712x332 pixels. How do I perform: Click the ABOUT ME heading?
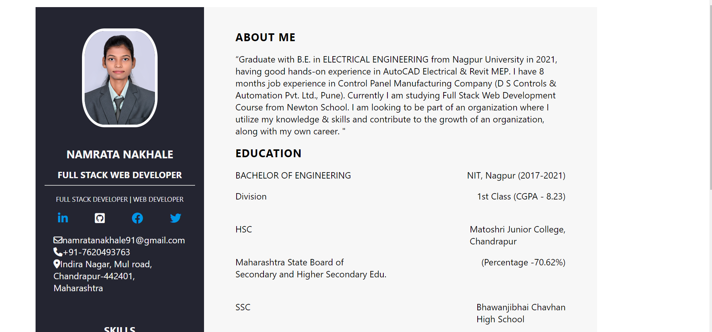click(x=265, y=37)
